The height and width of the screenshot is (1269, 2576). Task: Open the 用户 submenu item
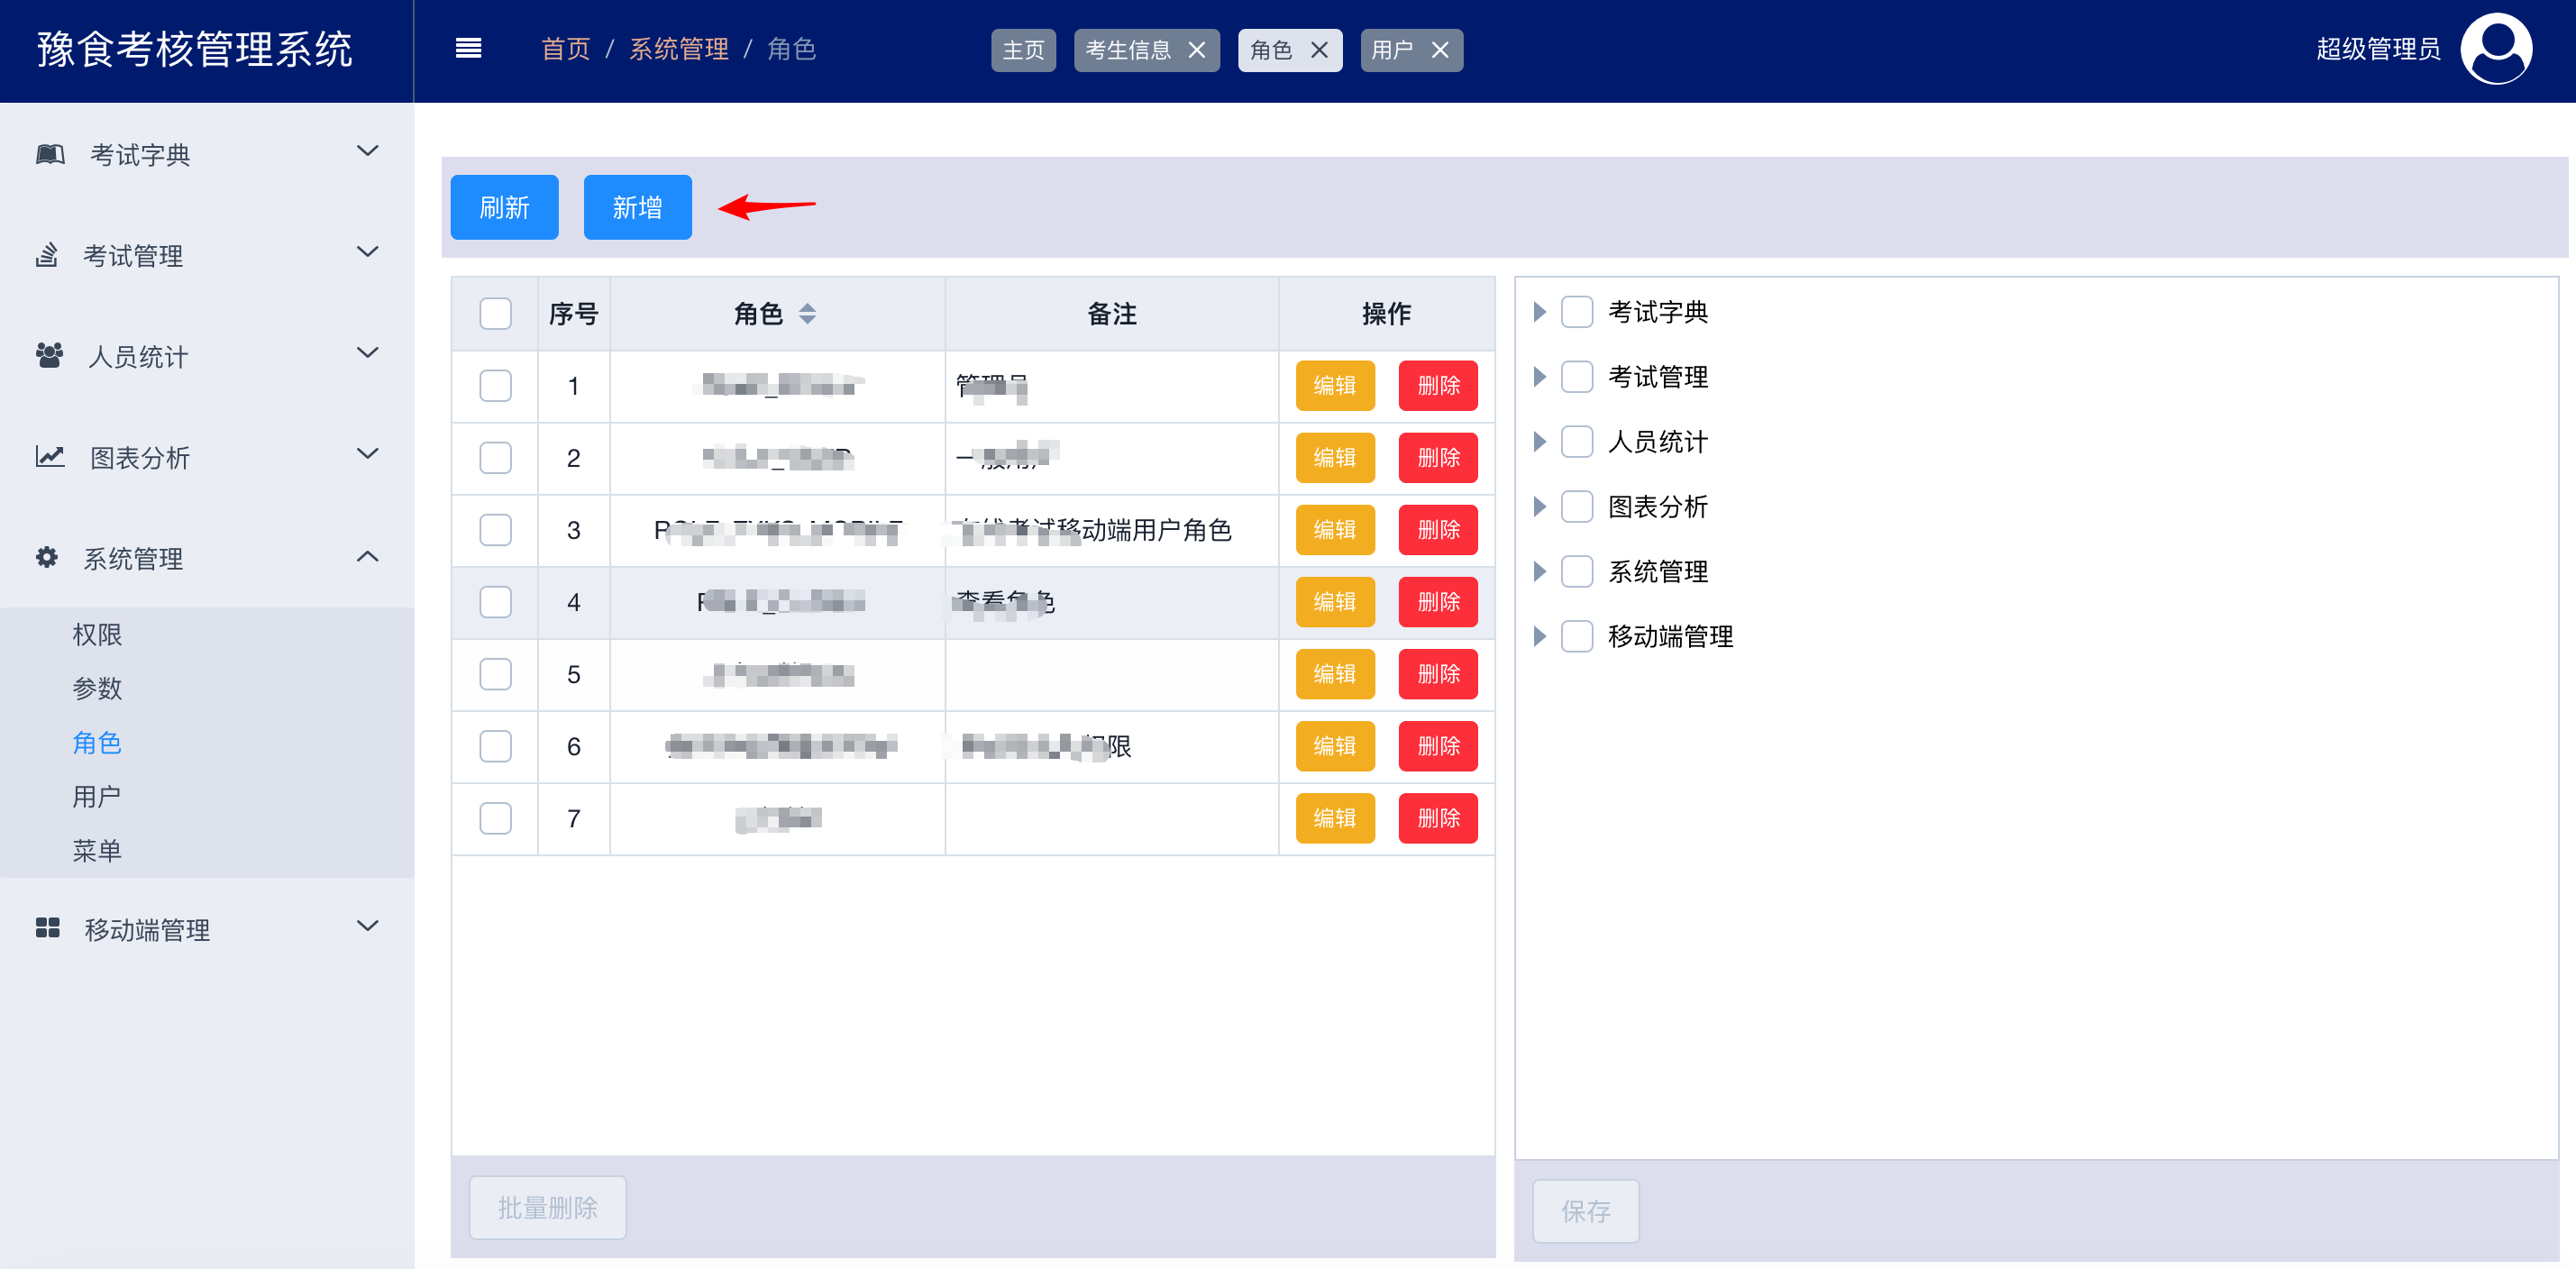pyautogui.click(x=97, y=796)
